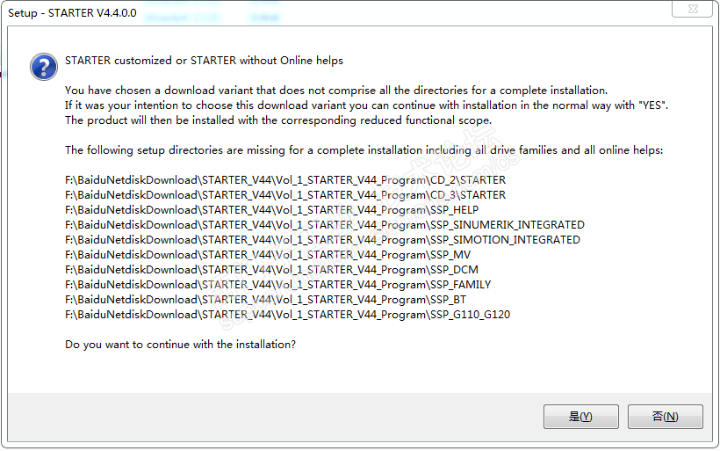This screenshot has width=720, height=451.
Task: Click the "You have chosen a download variant" sentence
Action: click(336, 91)
